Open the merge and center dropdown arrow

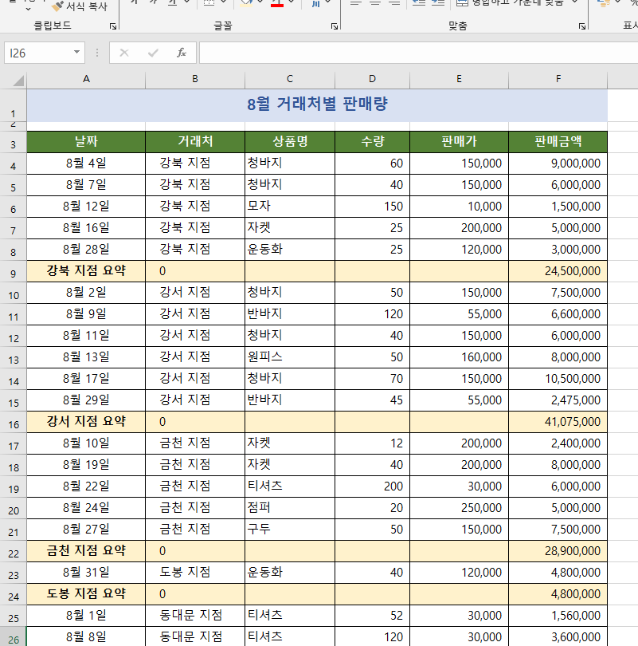pyautogui.click(x=576, y=2)
